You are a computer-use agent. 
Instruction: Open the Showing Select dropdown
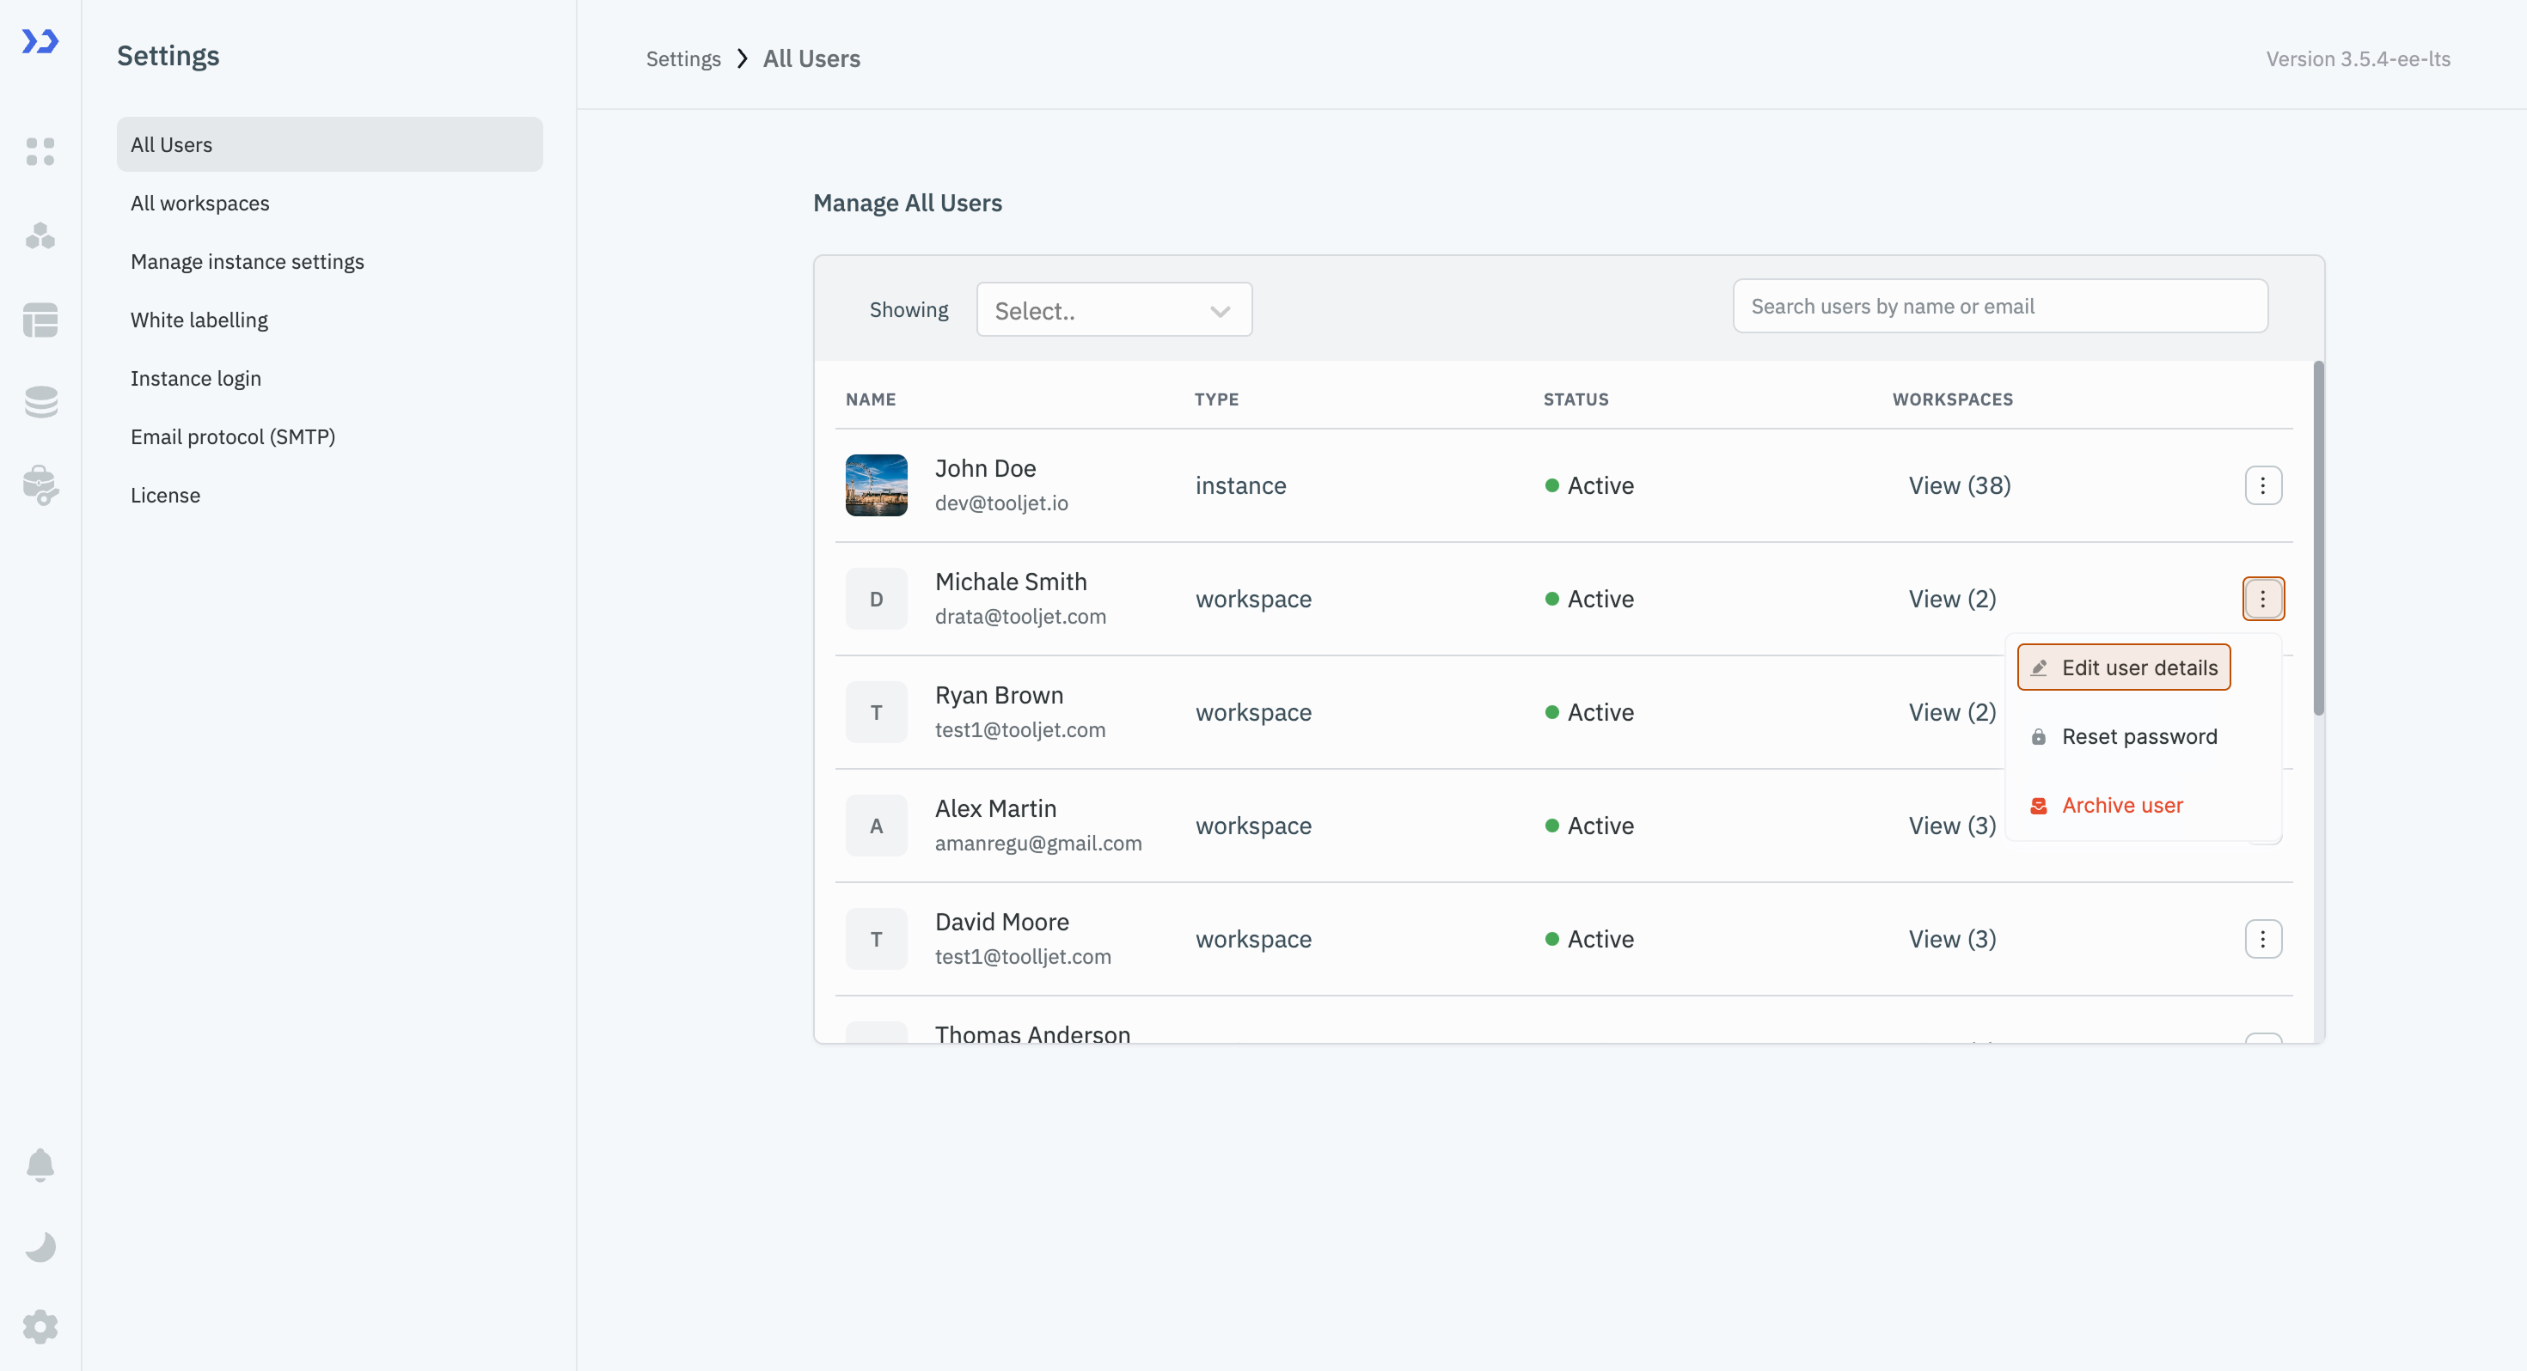pos(1113,309)
